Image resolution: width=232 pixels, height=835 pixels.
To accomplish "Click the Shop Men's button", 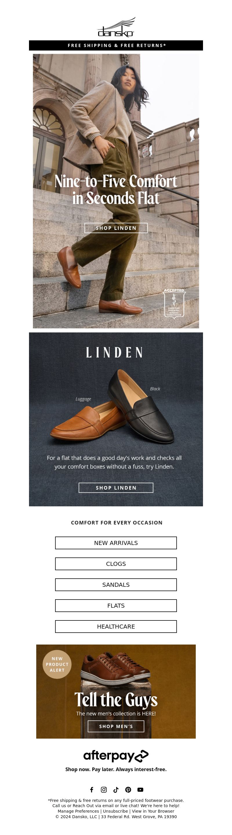I will [x=116, y=726].
